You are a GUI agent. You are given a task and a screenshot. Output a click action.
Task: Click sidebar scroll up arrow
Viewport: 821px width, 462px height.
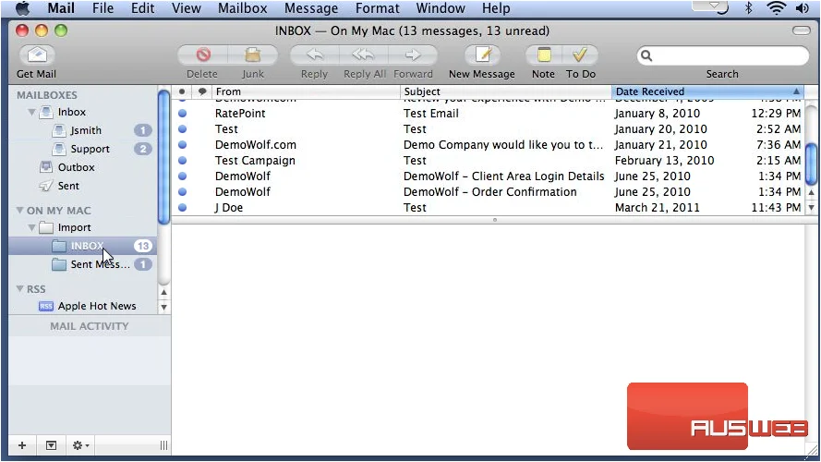click(163, 292)
